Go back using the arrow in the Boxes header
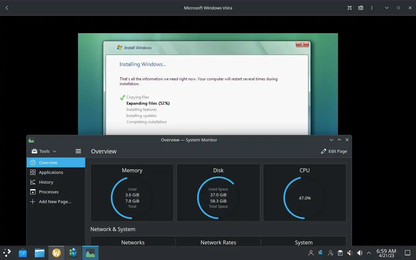This screenshot has height=260, width=416. click(x=7, y=8)
